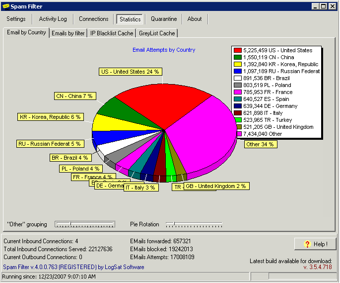This screenshot has height=283, width=340.
Task: Select the Emails by filter sub-tab
Action: pos(68,33)
